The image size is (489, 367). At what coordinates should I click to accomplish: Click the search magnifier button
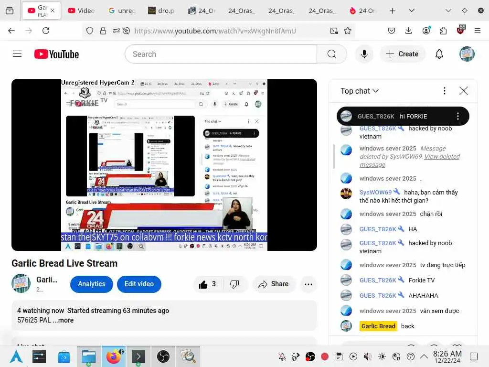[x=332, y=54]
